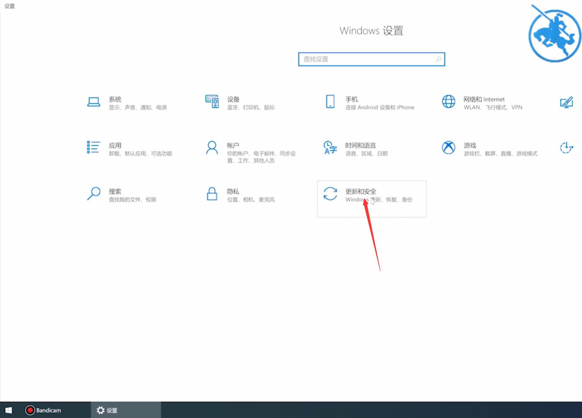Screen dimensions: 582x418
Task: Open the Time and Language icon
Action: (x=330, y=147)
